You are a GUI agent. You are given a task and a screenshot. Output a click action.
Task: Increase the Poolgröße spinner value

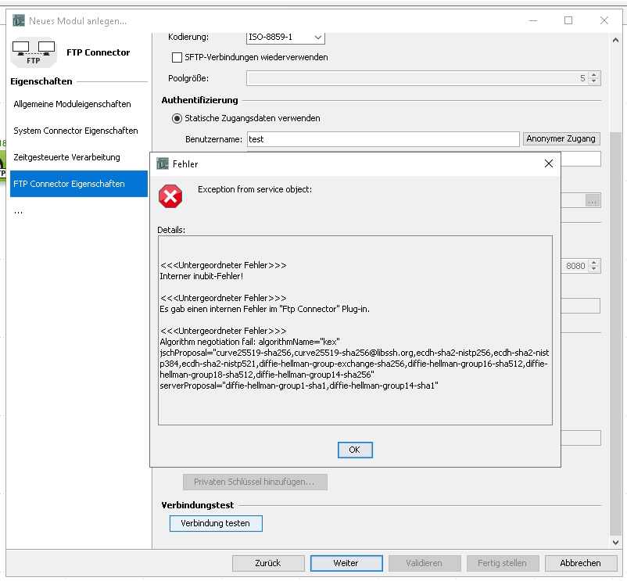594,75
